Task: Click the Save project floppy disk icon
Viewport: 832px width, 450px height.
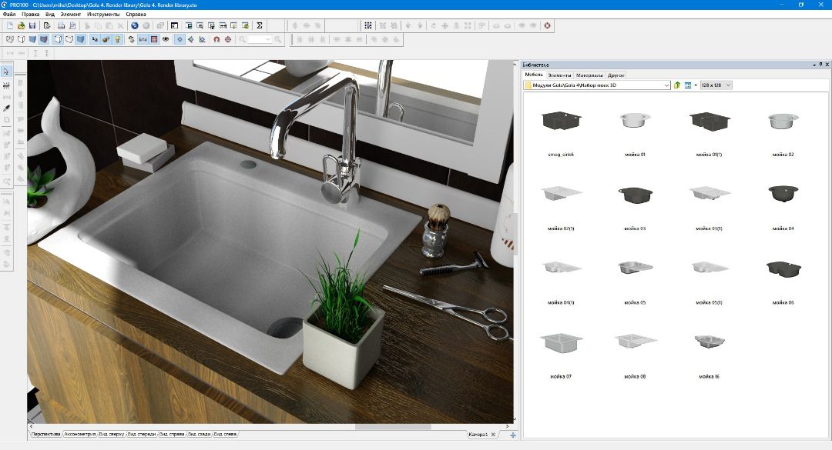Action: 32,25
